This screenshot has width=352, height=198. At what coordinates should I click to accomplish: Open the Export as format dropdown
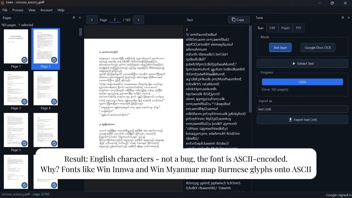[x=302, y=109]
